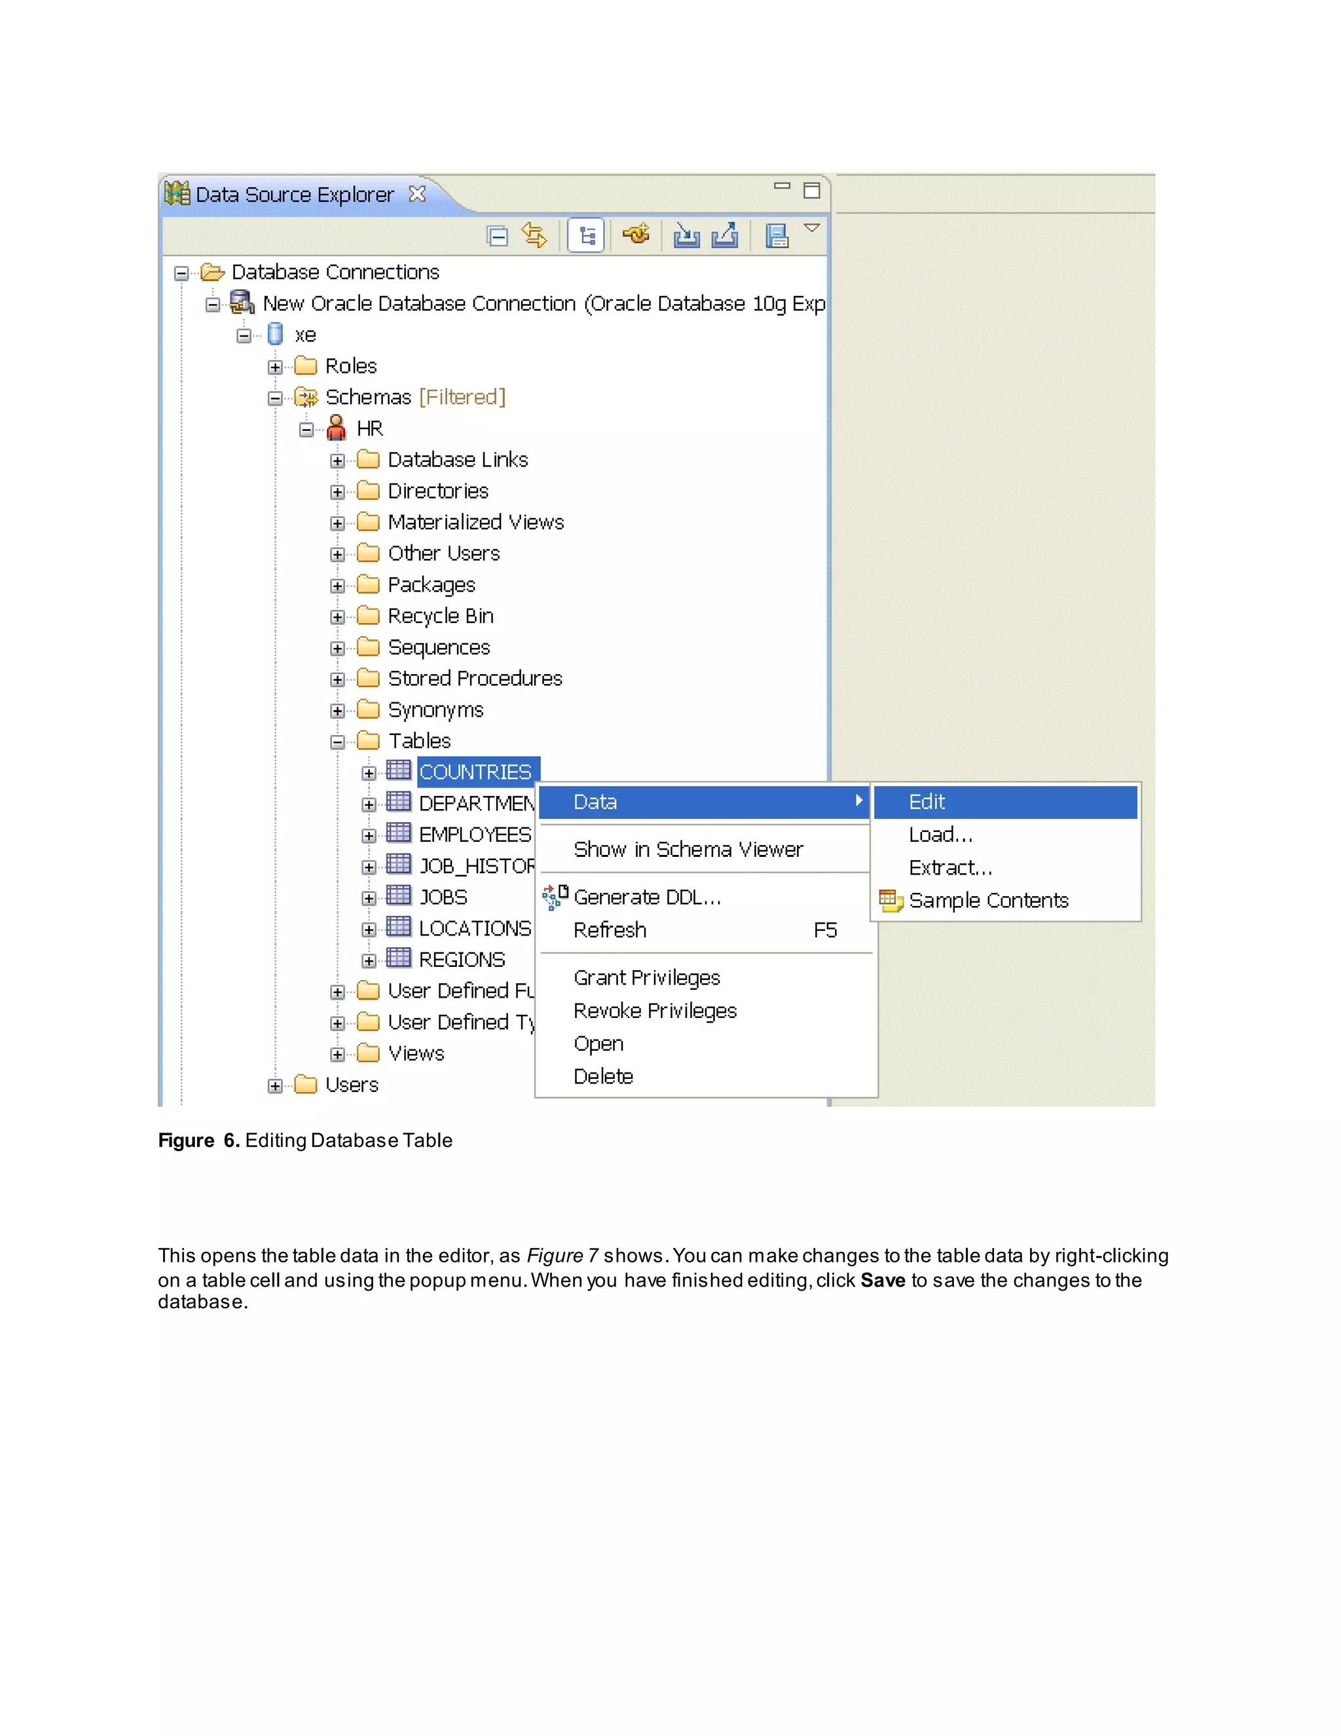The height and width of the screenshot is (1736, 1341).
Task: Expand the Database Links folder
Action: click(x=338, y=461)
